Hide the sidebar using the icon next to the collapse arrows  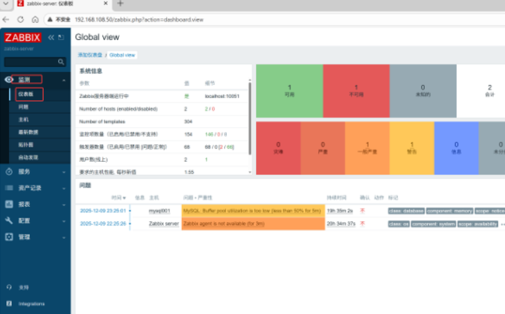[x=61, y=37]
